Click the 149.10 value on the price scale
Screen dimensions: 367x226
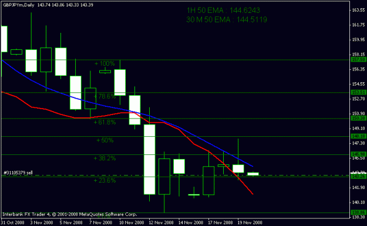point(358,129)
